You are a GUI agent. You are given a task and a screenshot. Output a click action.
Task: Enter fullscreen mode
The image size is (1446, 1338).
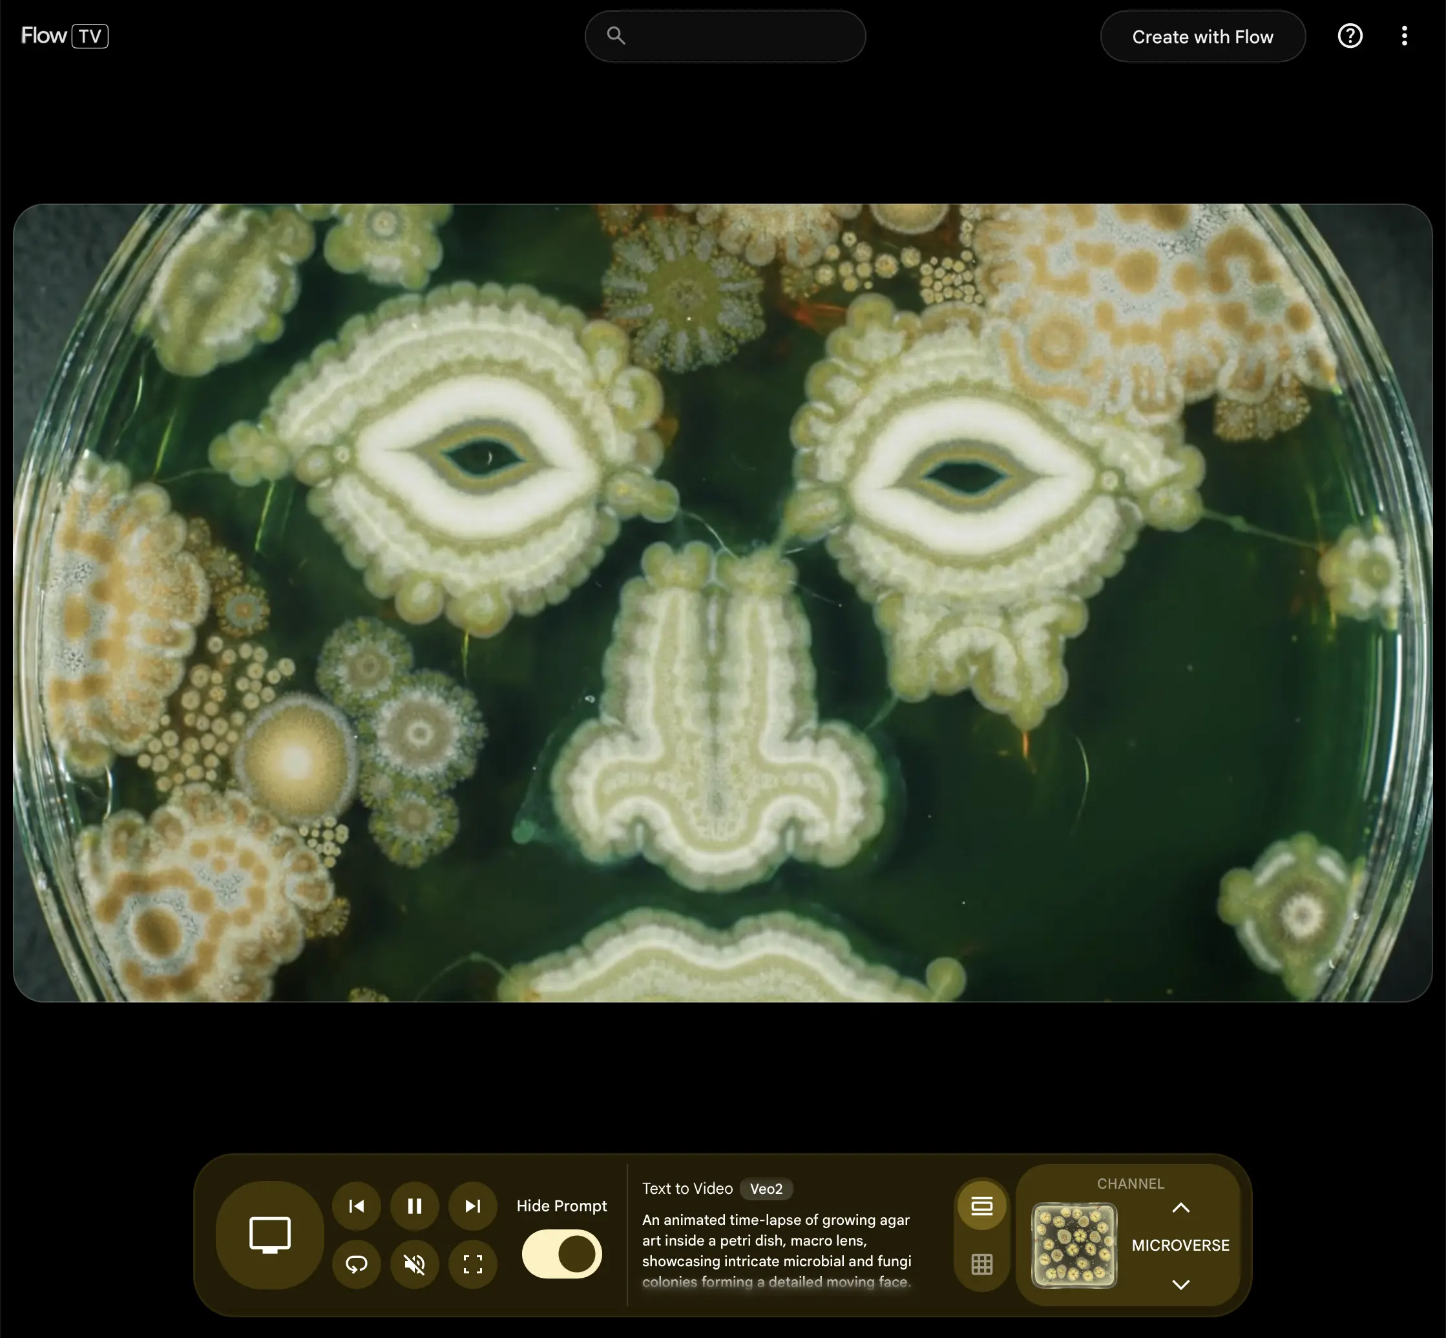472,1264
